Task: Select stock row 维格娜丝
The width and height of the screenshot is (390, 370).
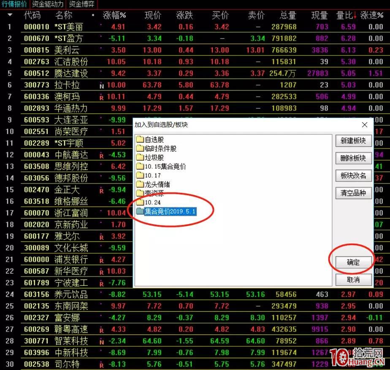Action: (x=66, y=201)
